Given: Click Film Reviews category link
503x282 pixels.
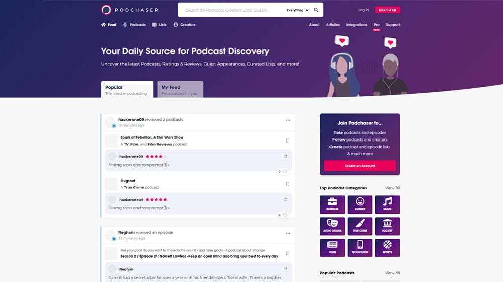Looking at the screenshot, I should coord(160,144).
